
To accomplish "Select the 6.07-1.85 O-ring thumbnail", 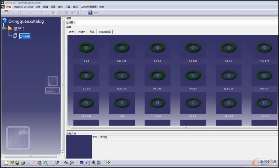I will [x=122, y=50].
